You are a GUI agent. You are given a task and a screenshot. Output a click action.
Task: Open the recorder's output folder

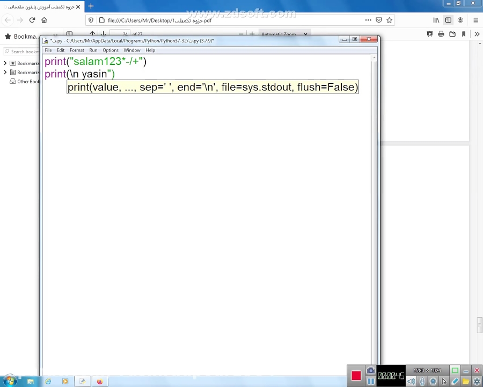466,382
